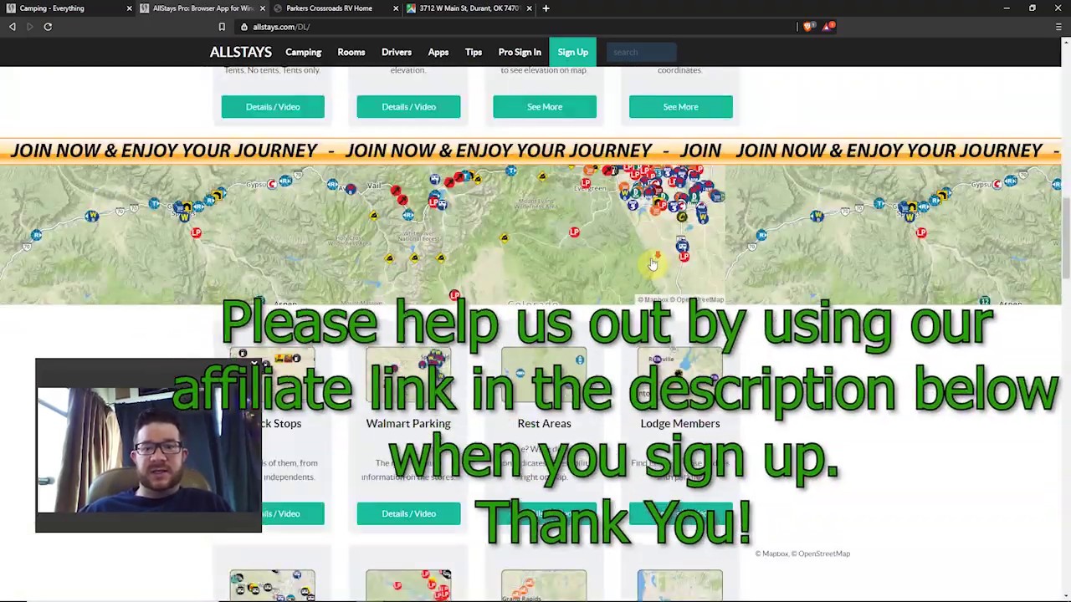The height and width of the screenshot is (602, 1071).
Task: Select the 'Rest Areas' heading
Action: [544, 423]
